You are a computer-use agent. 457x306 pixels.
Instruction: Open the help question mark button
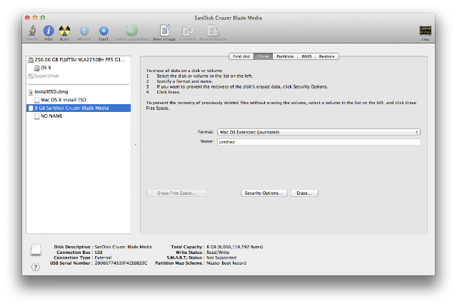click(x=36, y=267)
